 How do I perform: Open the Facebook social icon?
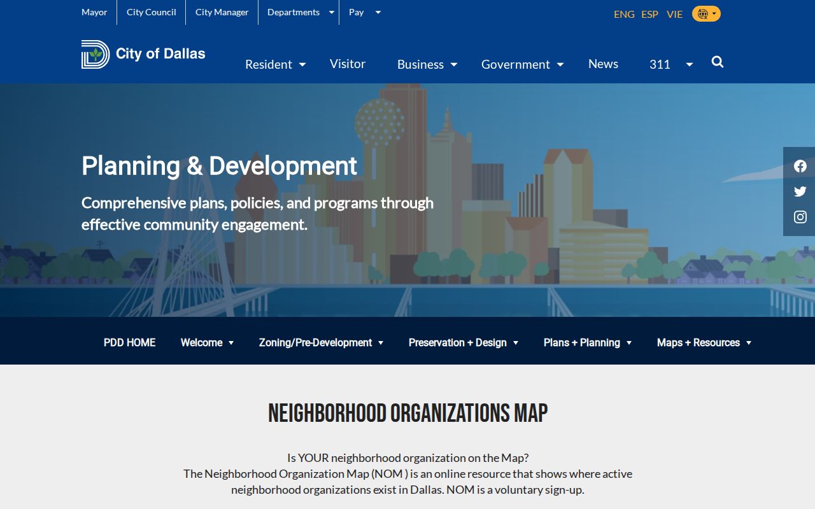(x=800, y=166)
